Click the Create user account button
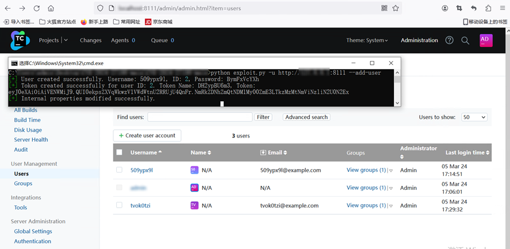The image size is (510, 249). pyautogui.click(x=147, y=136)
